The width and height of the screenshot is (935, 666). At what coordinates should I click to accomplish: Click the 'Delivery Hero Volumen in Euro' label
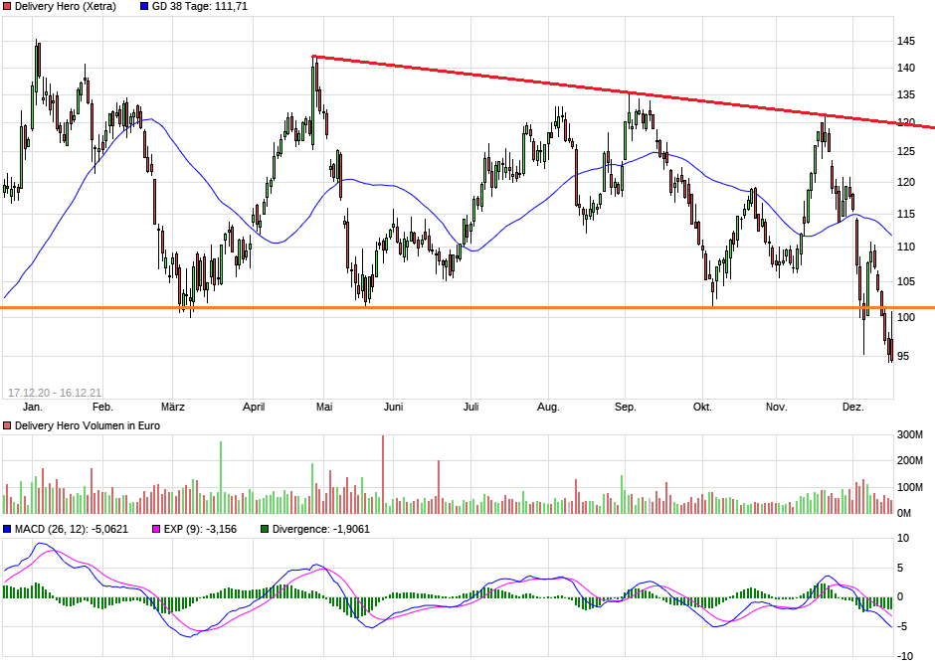pyautogui.click(x=88, y=425)
